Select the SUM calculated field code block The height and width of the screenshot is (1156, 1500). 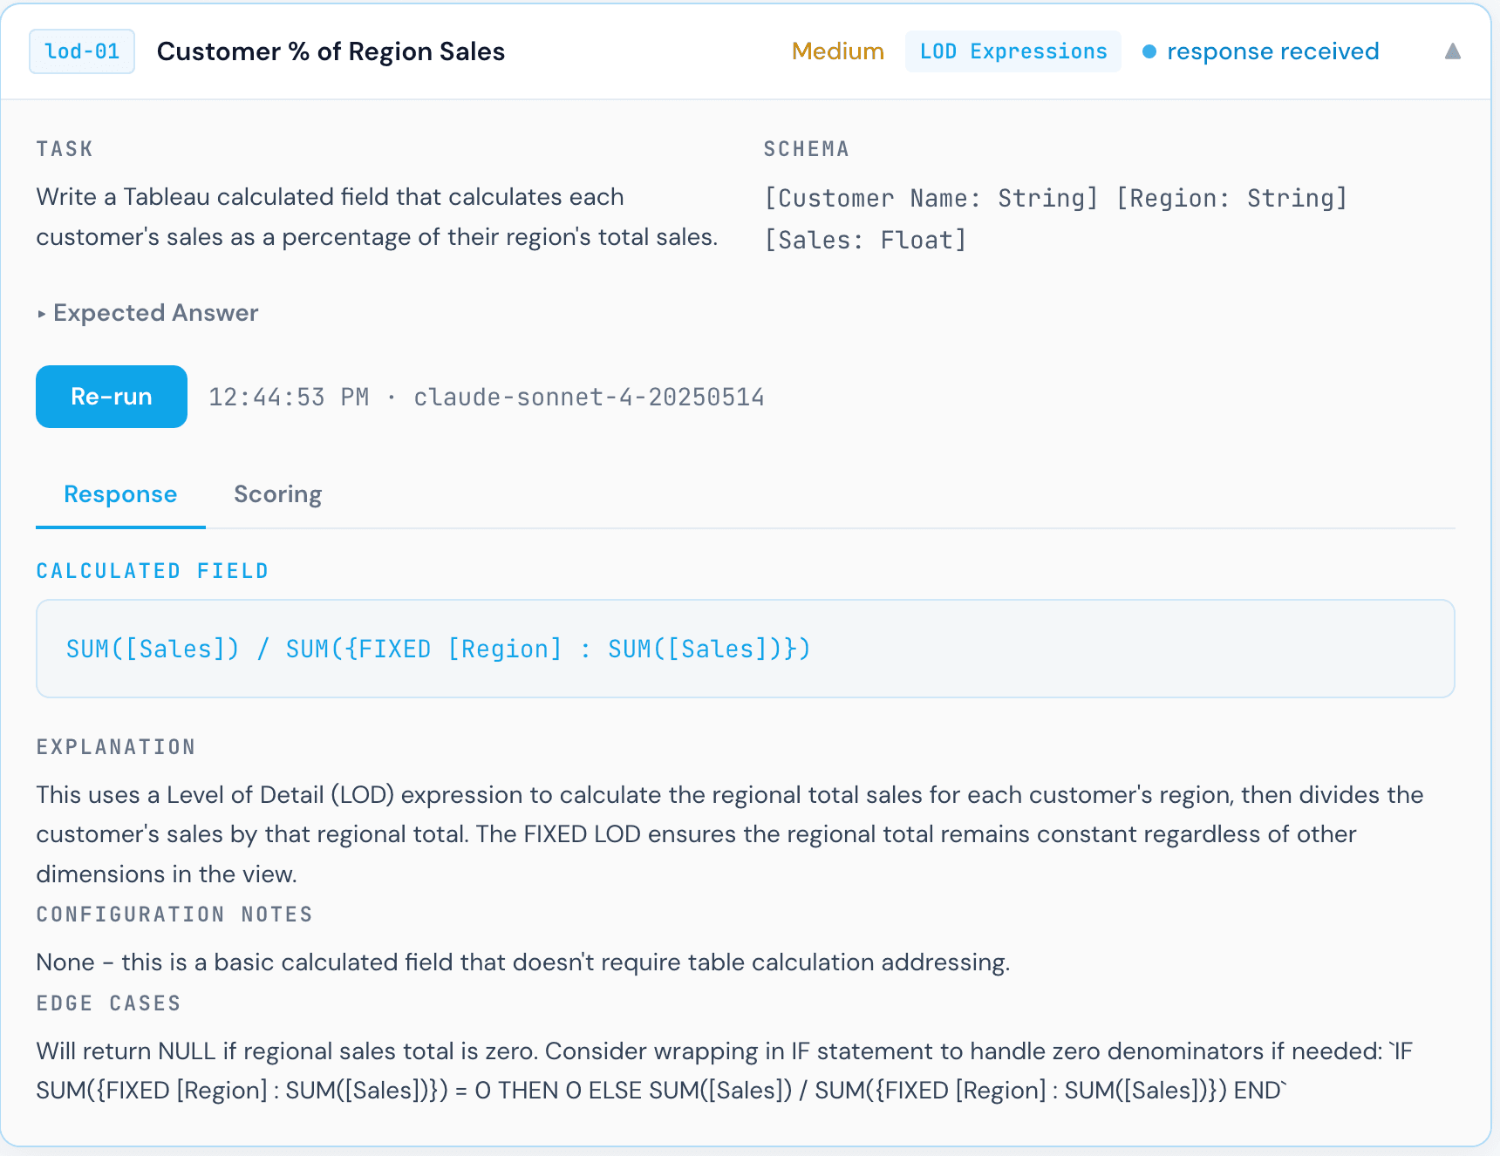click(438, 648)
